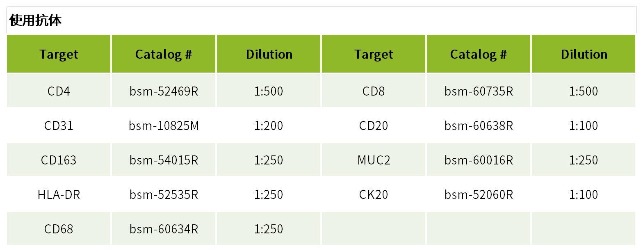Click catalog entry bsm-54015R
The width and height of the screenshot is (643, 251).
164,160
